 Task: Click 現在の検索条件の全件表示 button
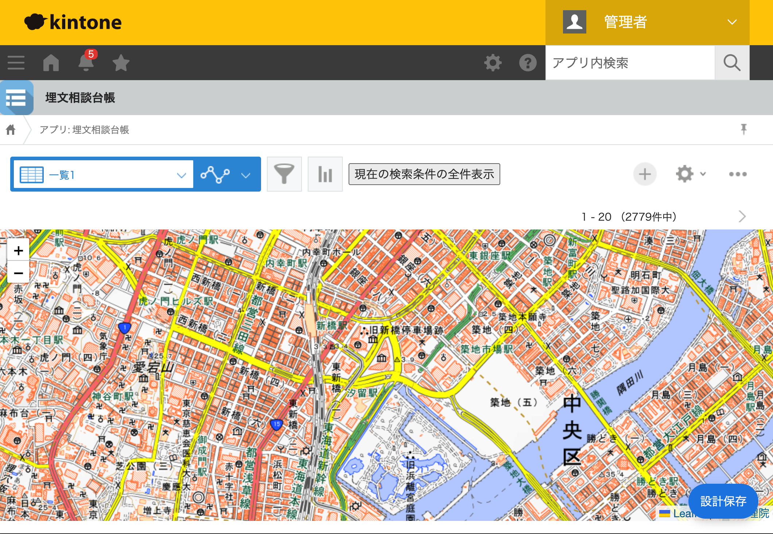pyautogui.click(x=424, y=174)
